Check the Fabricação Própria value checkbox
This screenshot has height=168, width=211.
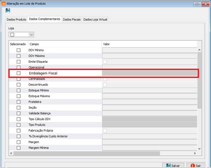[x=105, y=131]
